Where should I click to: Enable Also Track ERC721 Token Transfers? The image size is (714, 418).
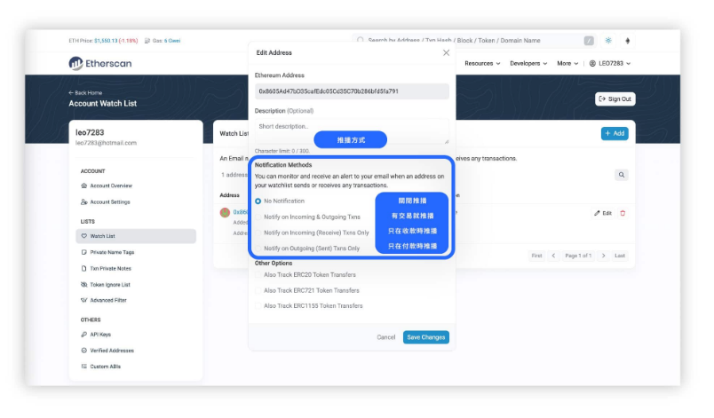(x=258, y=290)
